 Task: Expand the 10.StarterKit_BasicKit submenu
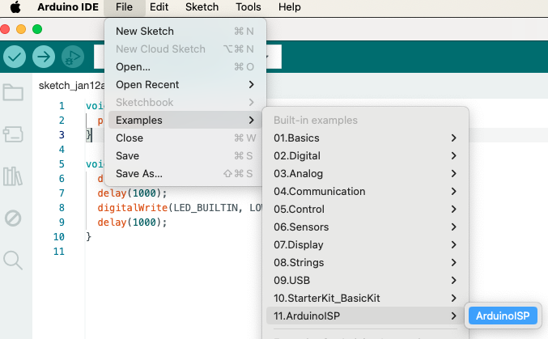[365, 299]
